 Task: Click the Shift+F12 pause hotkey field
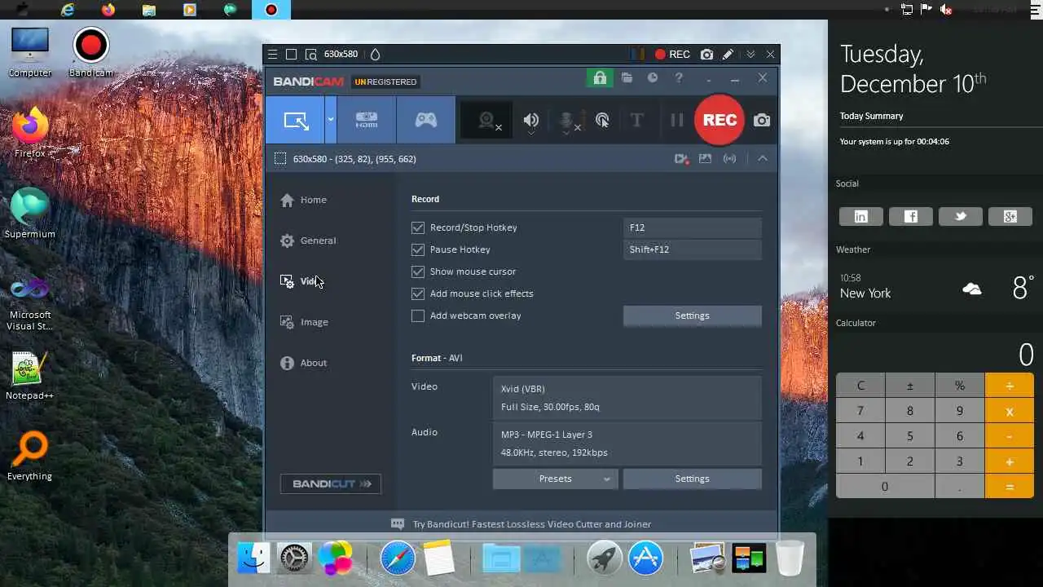[x=693, y=249]
